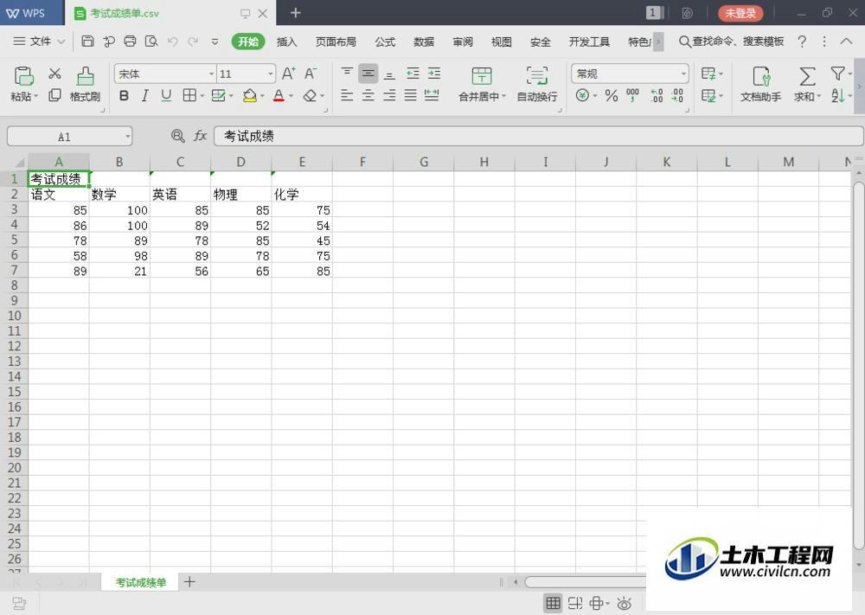The height and width of the screenshot is (615, 865).
Task: Open Print Preview icon
Action: click(x=151, y=42)
